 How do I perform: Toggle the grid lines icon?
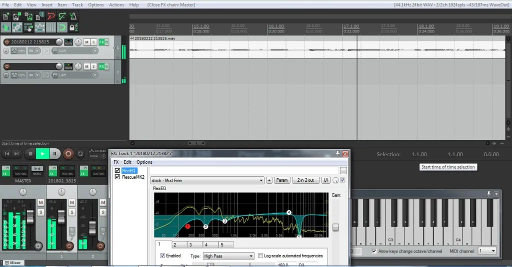[51, 28]
